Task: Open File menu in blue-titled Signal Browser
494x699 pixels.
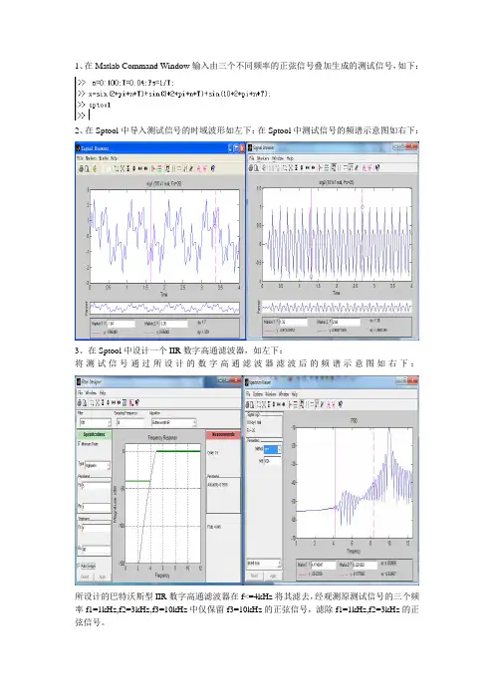Action: pyautogui.click(x=80, y=158)
